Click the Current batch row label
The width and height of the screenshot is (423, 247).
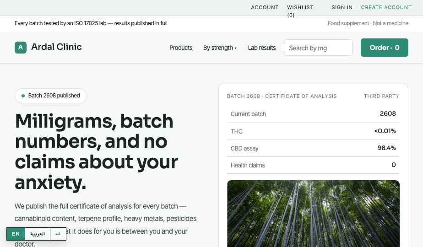[248, 114]
